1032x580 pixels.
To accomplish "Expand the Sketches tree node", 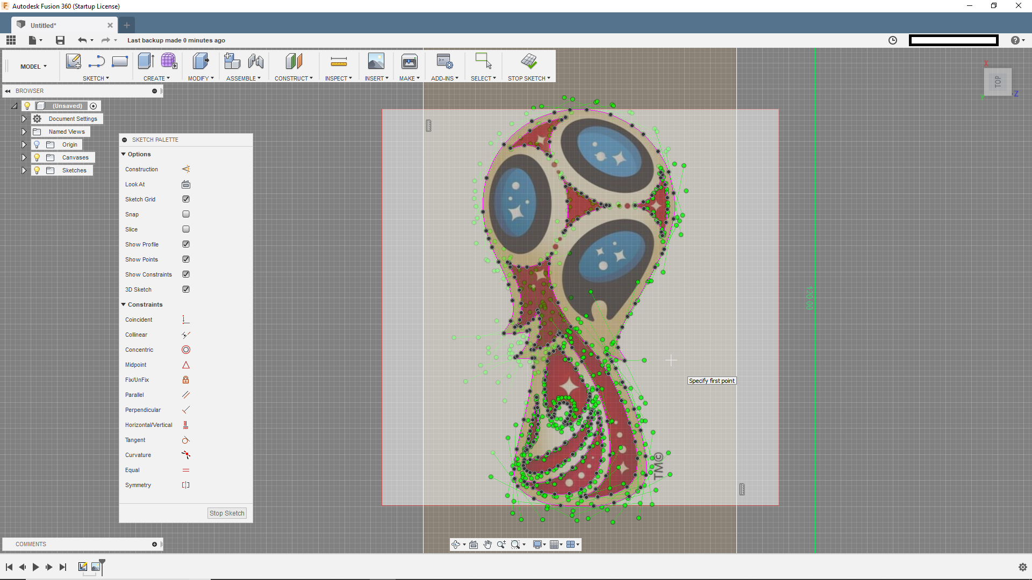I will (x=24, y=170).
